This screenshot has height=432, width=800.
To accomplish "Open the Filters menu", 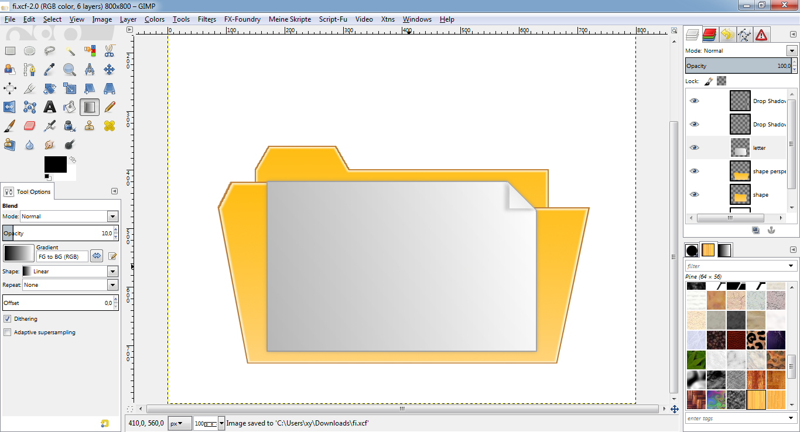I will tap(207, 19).
